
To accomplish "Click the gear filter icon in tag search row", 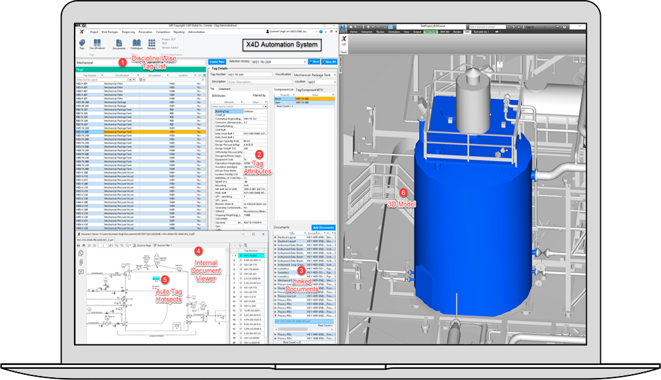I will tap(141, 79).
